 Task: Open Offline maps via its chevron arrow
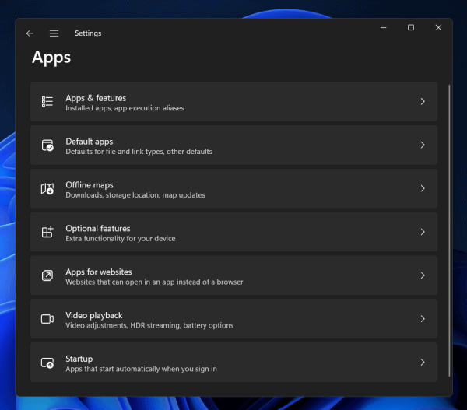[x=422, y=189]
